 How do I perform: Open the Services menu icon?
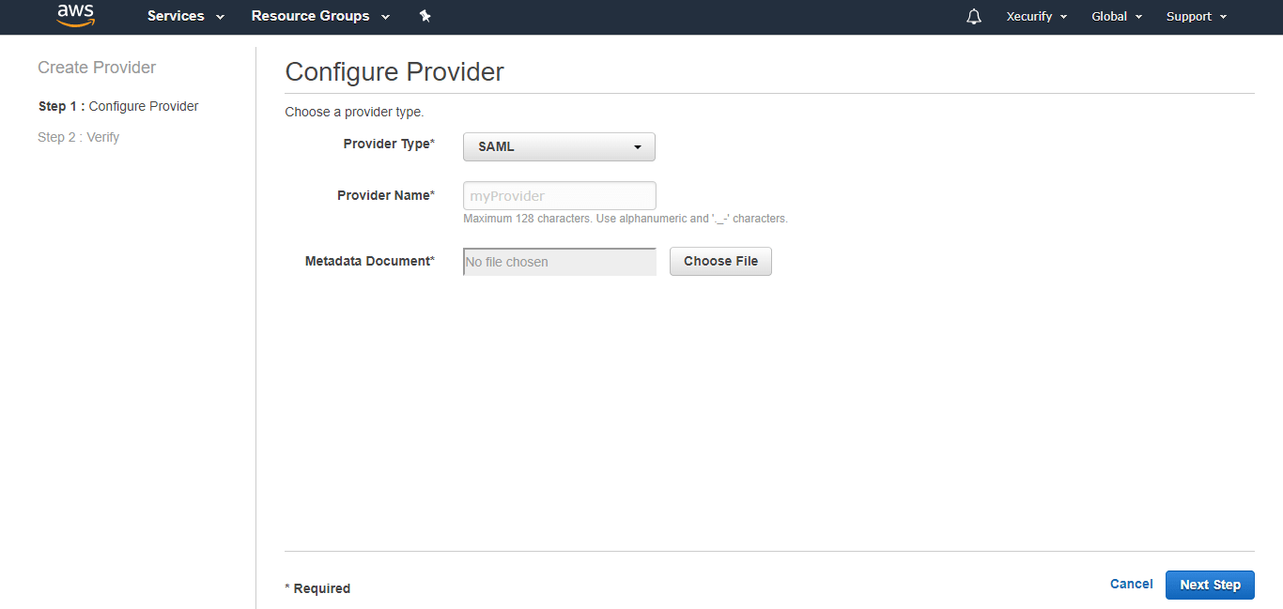[177, 16]
